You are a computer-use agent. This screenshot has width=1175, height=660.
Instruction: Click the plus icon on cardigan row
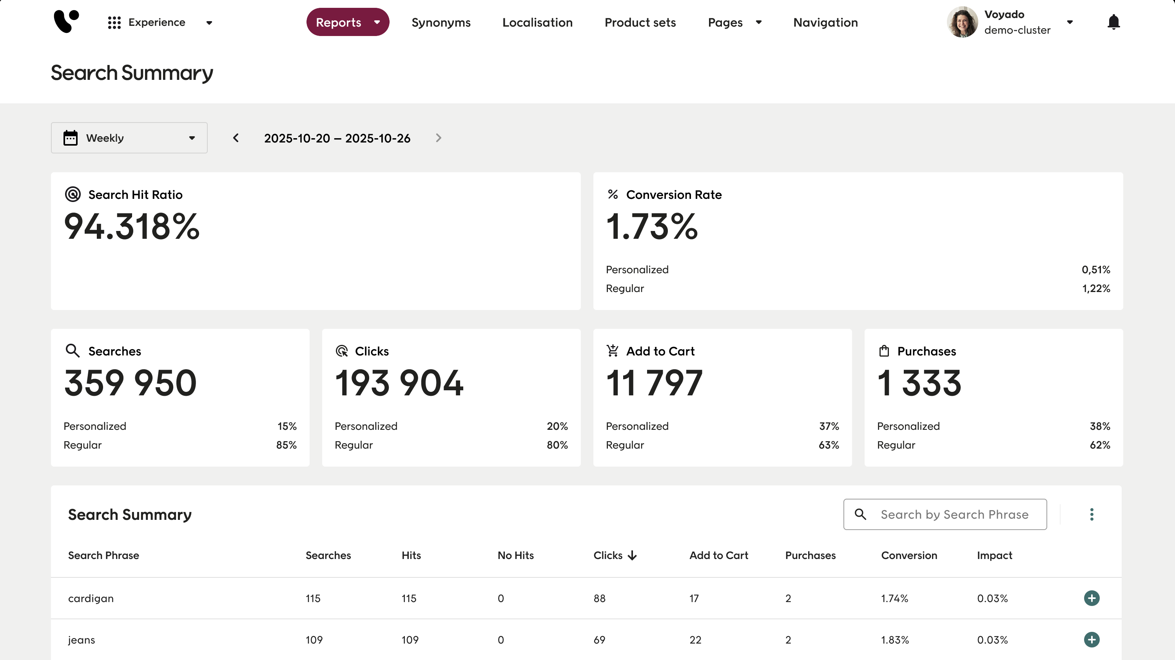[1092, 598]
